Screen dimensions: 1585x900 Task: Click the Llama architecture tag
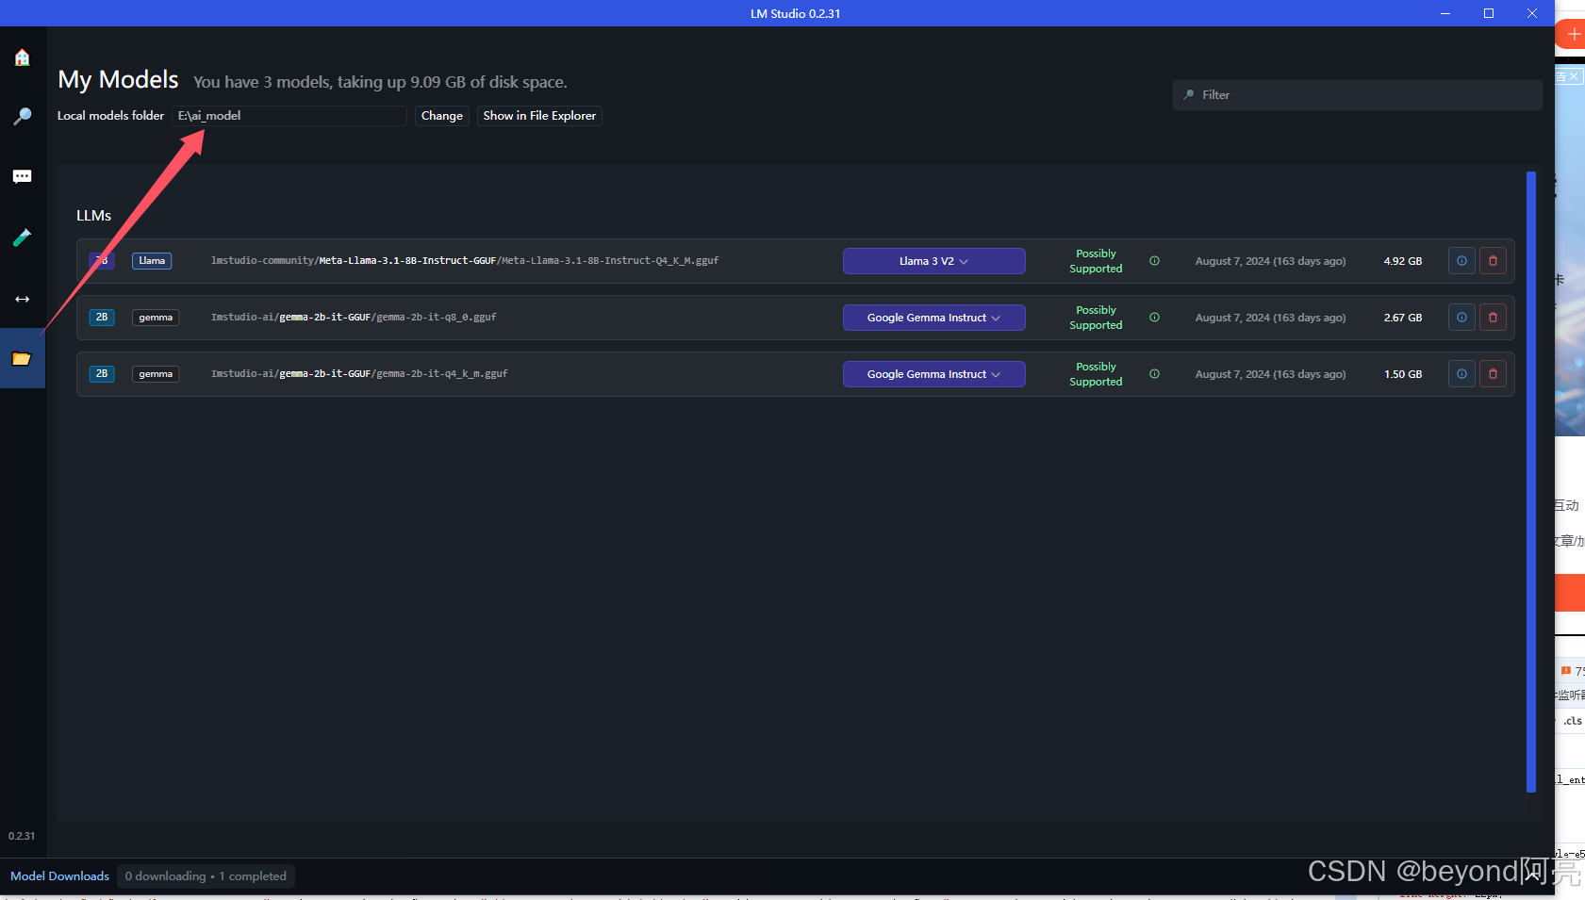(x=152, y=261)
